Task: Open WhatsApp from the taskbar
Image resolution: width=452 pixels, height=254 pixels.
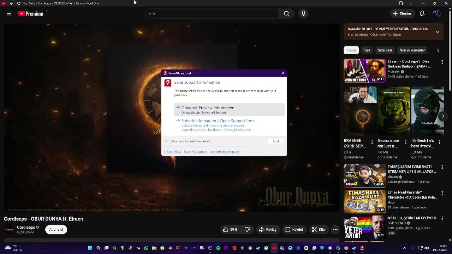Action: 146,248
